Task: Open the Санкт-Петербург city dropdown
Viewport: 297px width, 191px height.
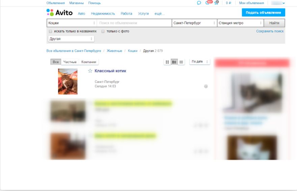Action: tap(194, 23)
